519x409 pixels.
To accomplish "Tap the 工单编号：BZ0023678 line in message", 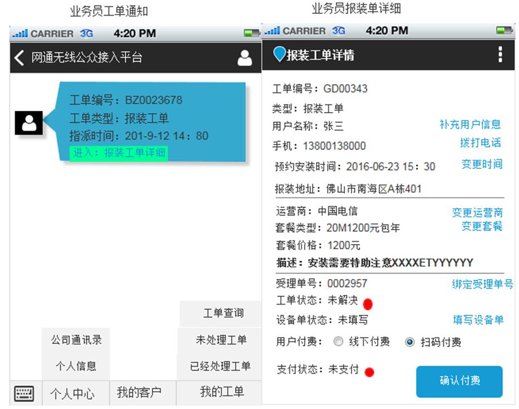I will pyautogui.click(x=126, y=100).
